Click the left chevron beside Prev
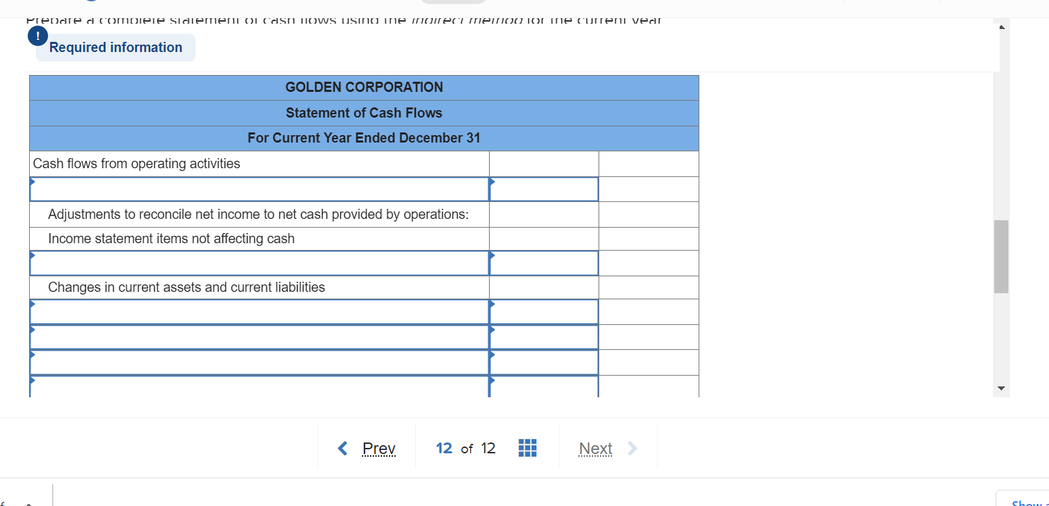The height and width of the screenshot is (506, 1049). 342,448
